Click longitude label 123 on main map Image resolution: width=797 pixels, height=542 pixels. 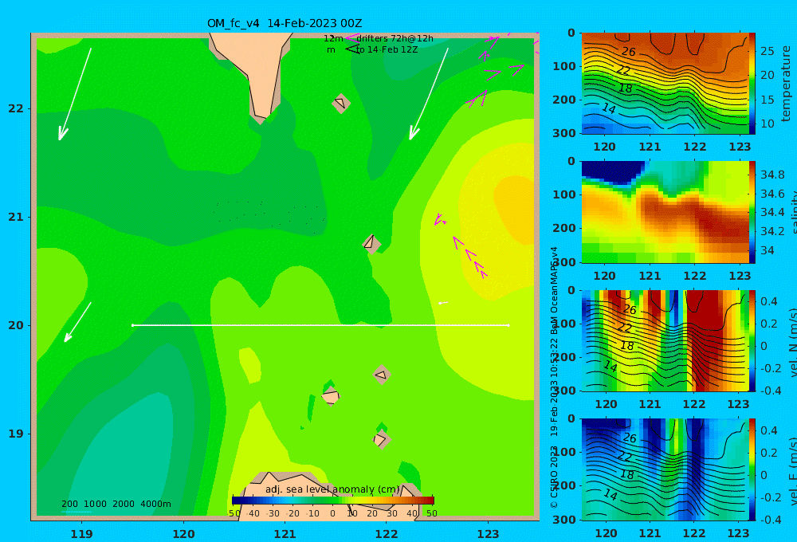pos(488,534)
